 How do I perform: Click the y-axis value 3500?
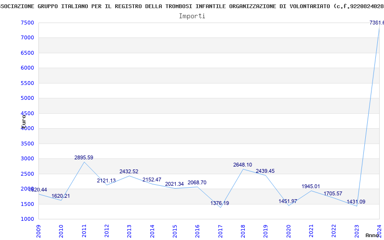27,144
